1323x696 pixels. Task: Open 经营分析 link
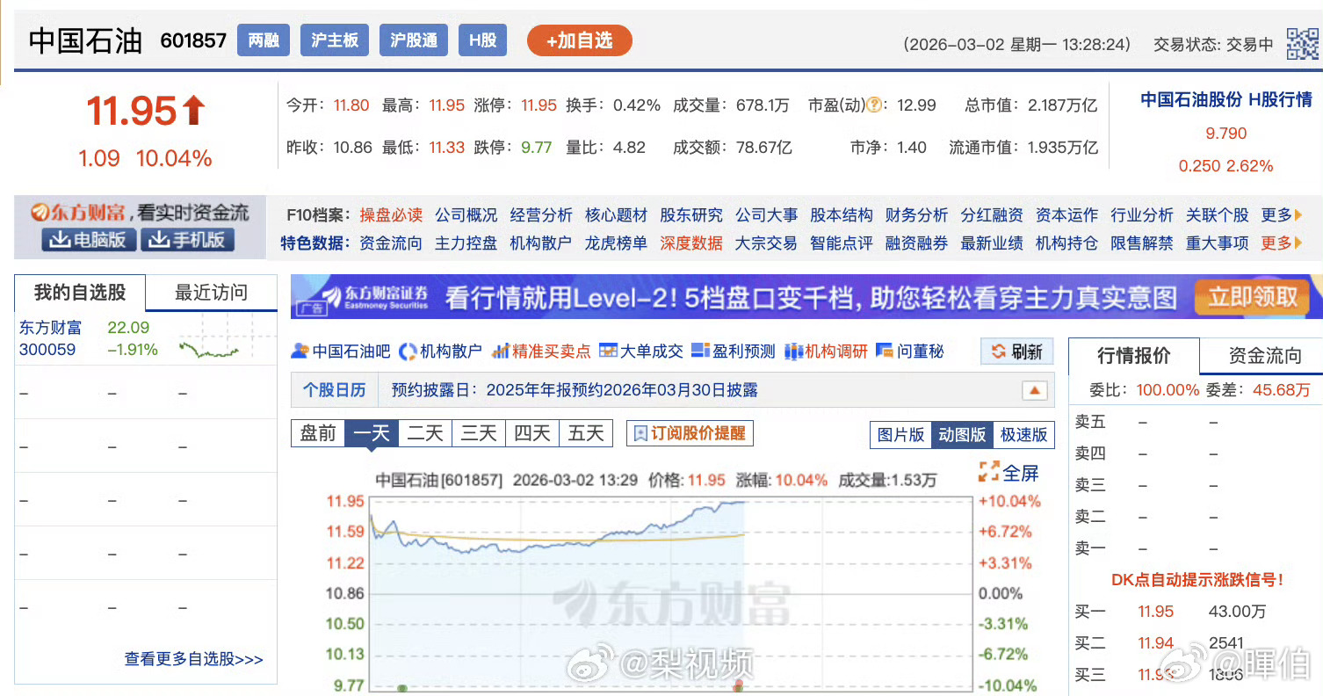(x=541, y=215)
